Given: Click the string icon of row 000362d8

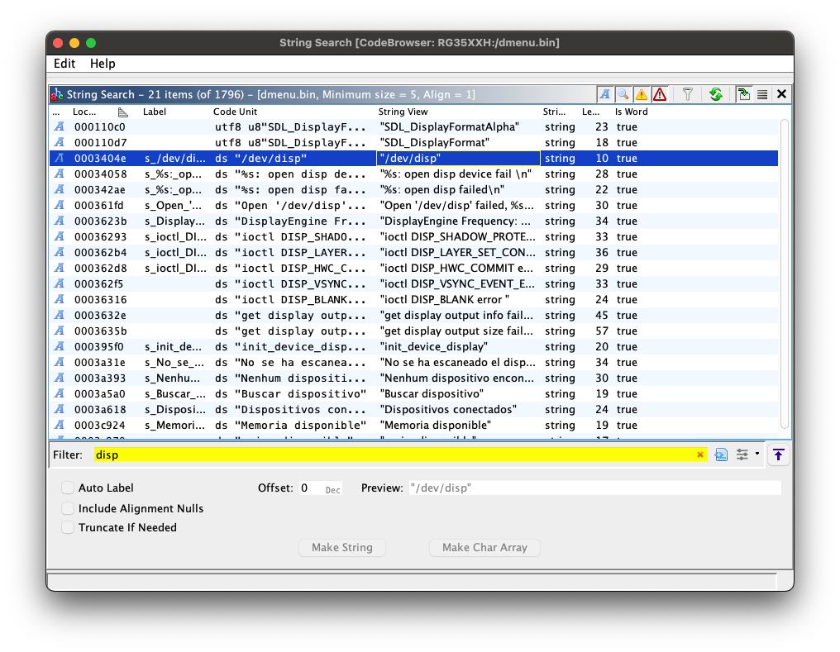Looking at the screenshot, I should coord(59,269).
